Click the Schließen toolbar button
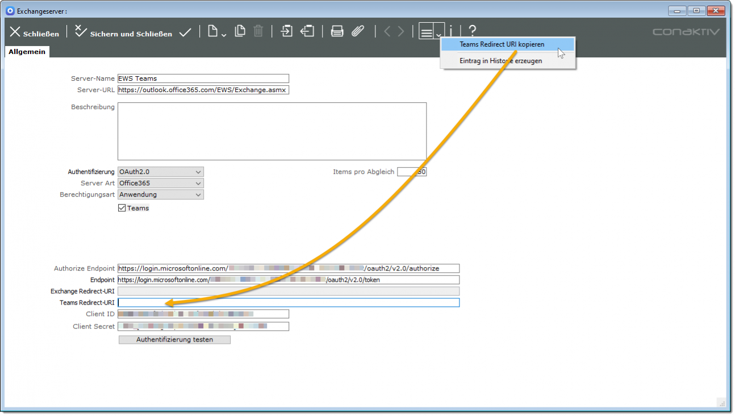This screenshot has width=735, height=416. click(35, 33)
